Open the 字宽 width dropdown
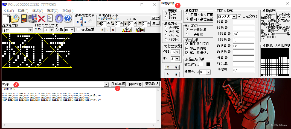Viewport: 291px width, 129px height. [52, 30]
